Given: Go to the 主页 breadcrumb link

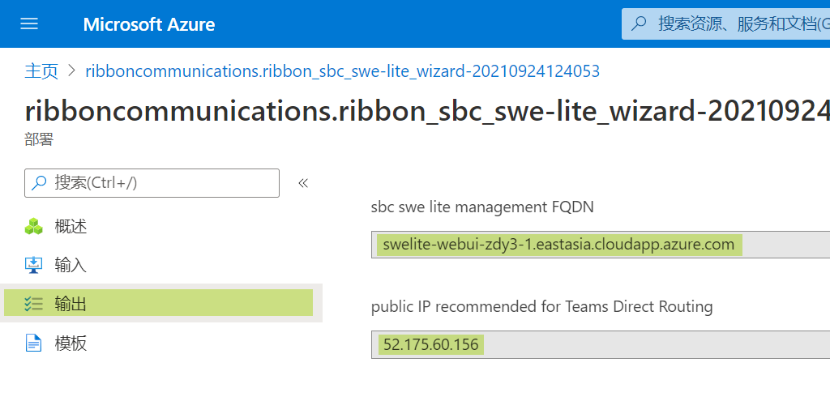Looking at the screenshot, I should click(41, 71).
